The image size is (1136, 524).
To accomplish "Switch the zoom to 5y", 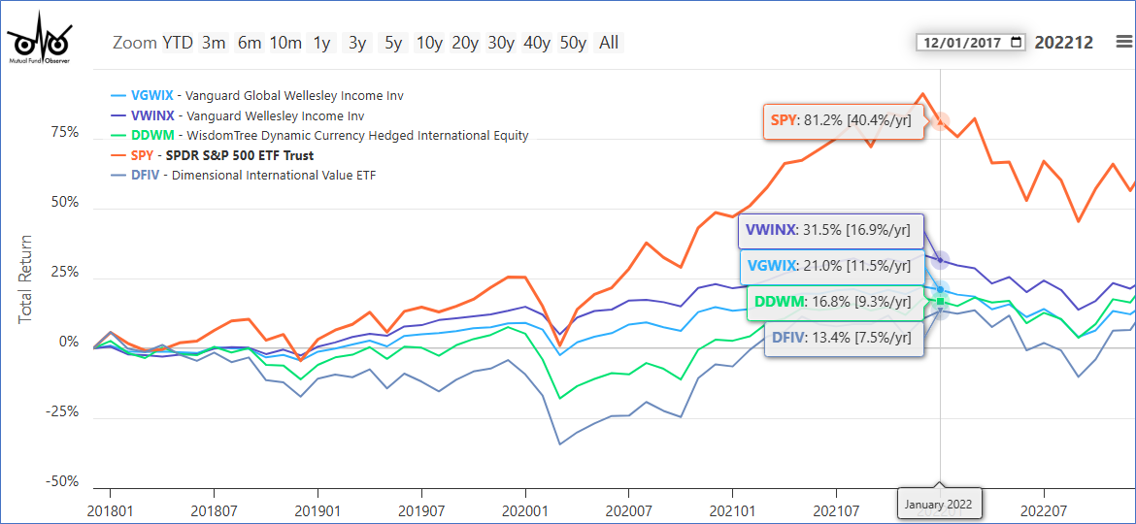I will pyautogui.click(x=392, y=43).
